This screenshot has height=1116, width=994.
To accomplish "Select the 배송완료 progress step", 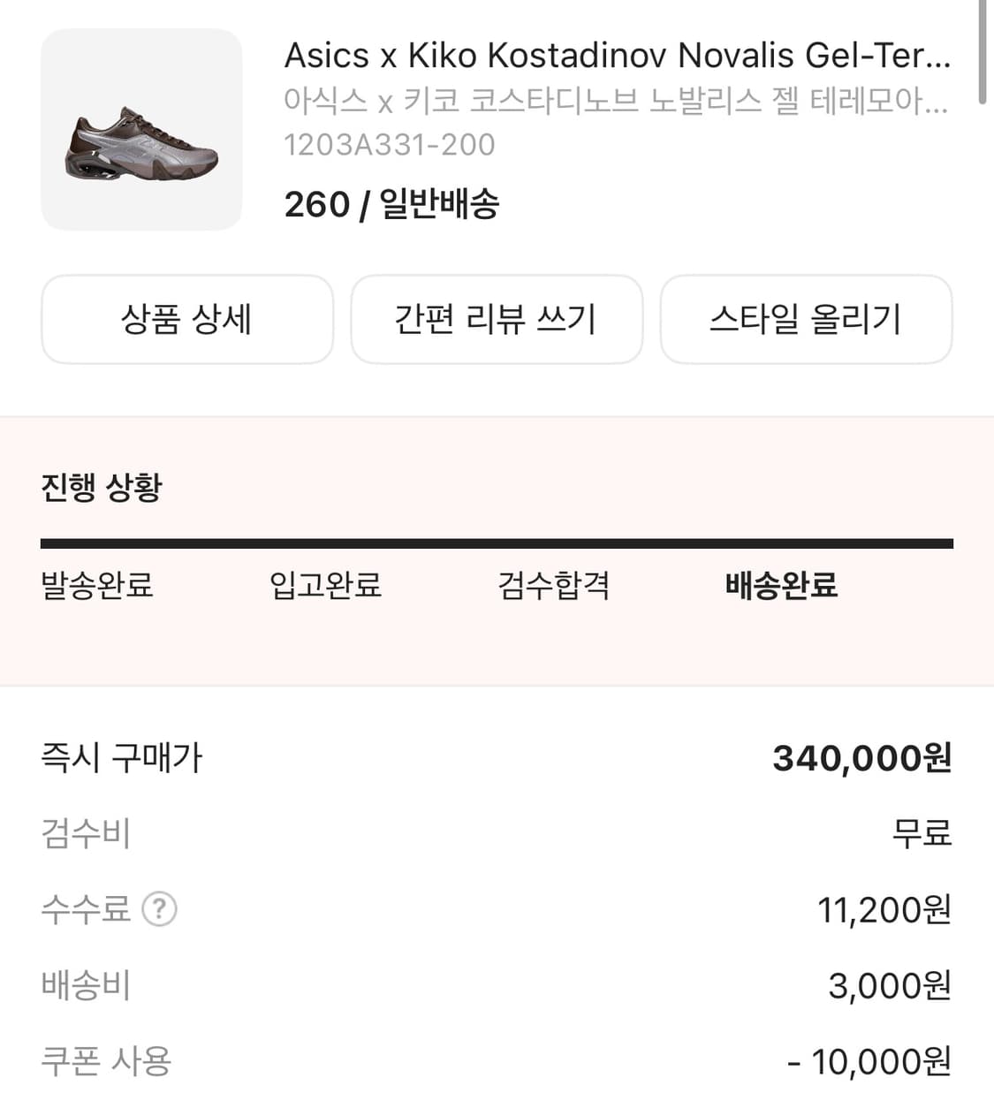I will [x=782, y=585].
